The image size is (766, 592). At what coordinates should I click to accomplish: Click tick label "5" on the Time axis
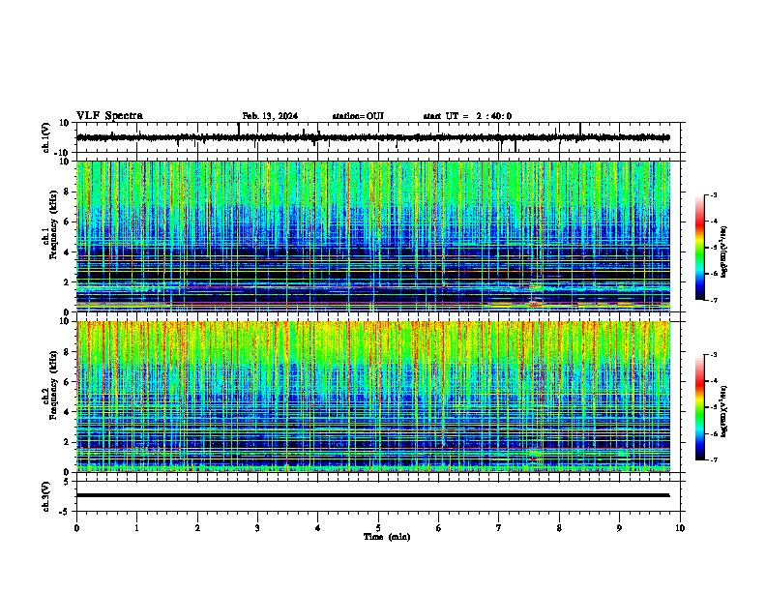point(378,528)
